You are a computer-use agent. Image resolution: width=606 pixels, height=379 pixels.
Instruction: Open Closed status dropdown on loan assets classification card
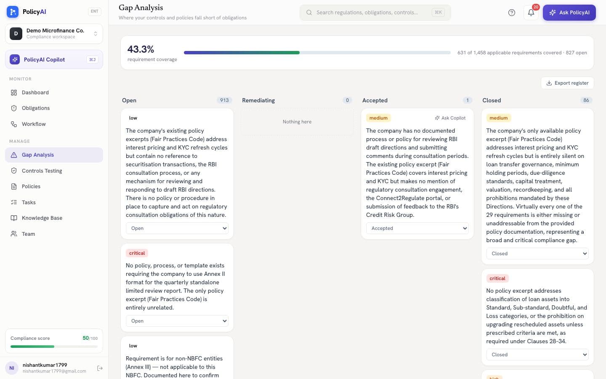[537, 355]
